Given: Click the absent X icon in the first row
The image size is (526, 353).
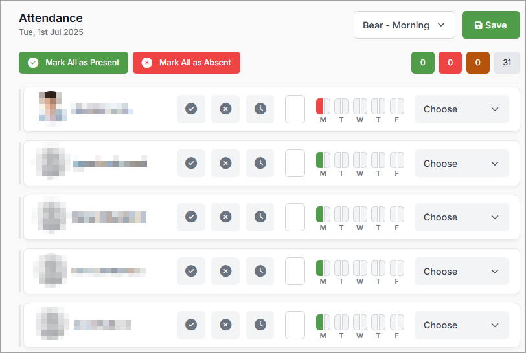Looking at the screenshot, I should 225,109.
